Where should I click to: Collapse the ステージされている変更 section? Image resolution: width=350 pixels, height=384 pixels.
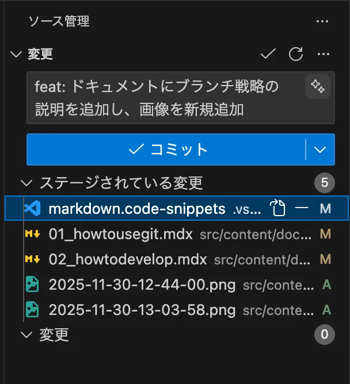(26, 183)
